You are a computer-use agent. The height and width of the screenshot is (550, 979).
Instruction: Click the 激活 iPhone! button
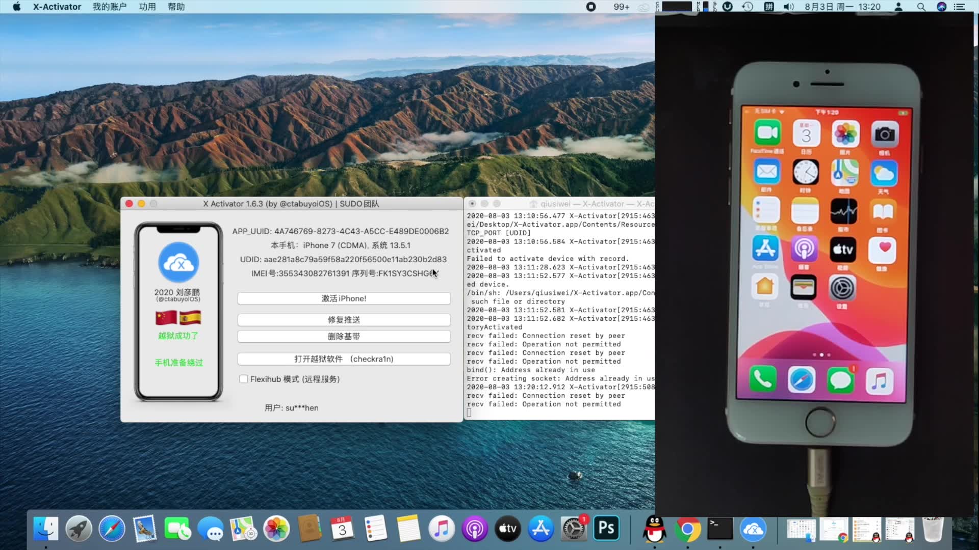pyautogui.click(x=344, y=298)
